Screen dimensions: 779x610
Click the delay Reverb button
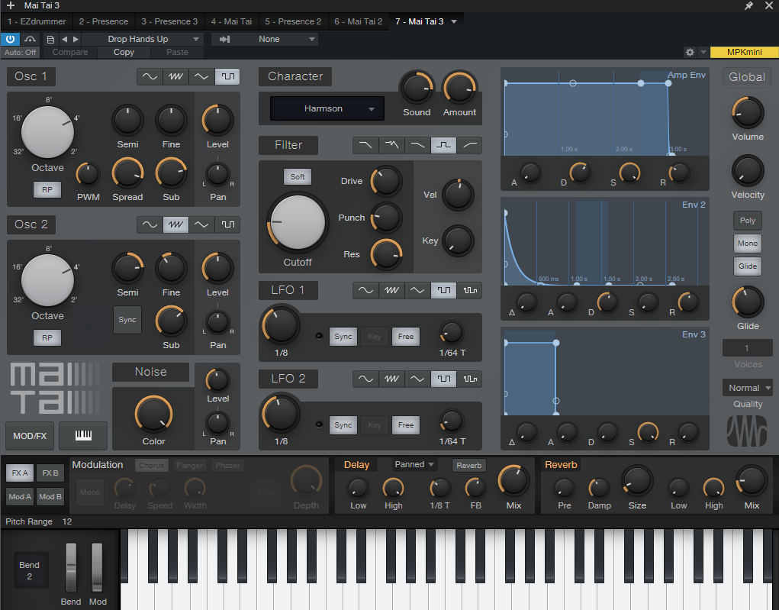[469, 466]
